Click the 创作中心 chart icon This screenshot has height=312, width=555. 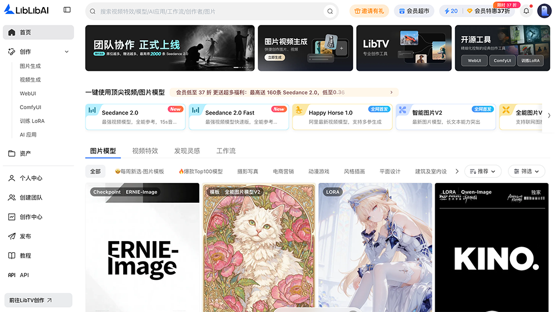coord(12,217)
